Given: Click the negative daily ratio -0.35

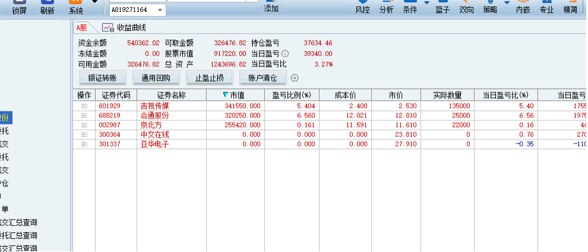Looking at the screenshot, I should [x=524, y=143].
